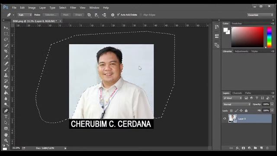Open status bar info arrow
The width and height of the screenshot is (277, 156).
(x=65, y=148)
